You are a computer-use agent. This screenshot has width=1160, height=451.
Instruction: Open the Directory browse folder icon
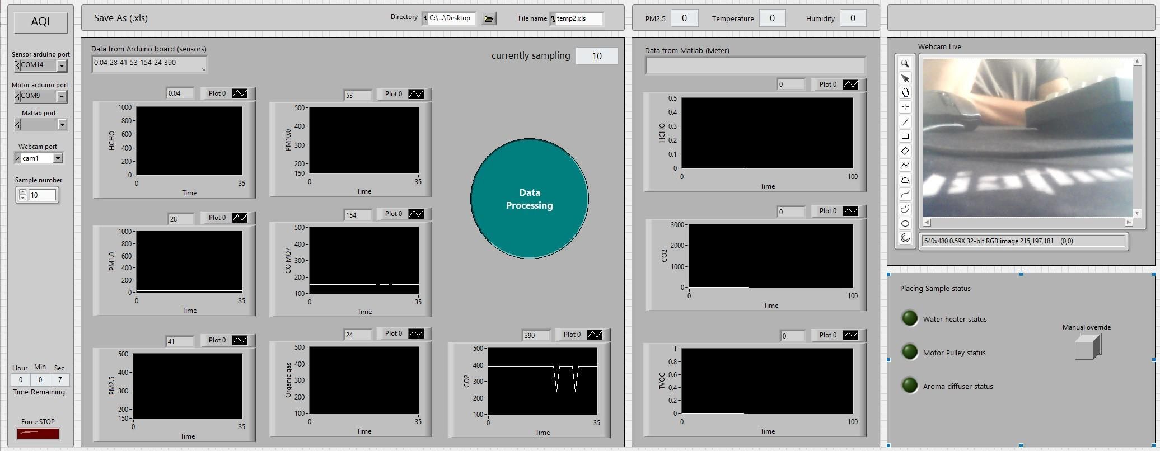click(489, 19)
